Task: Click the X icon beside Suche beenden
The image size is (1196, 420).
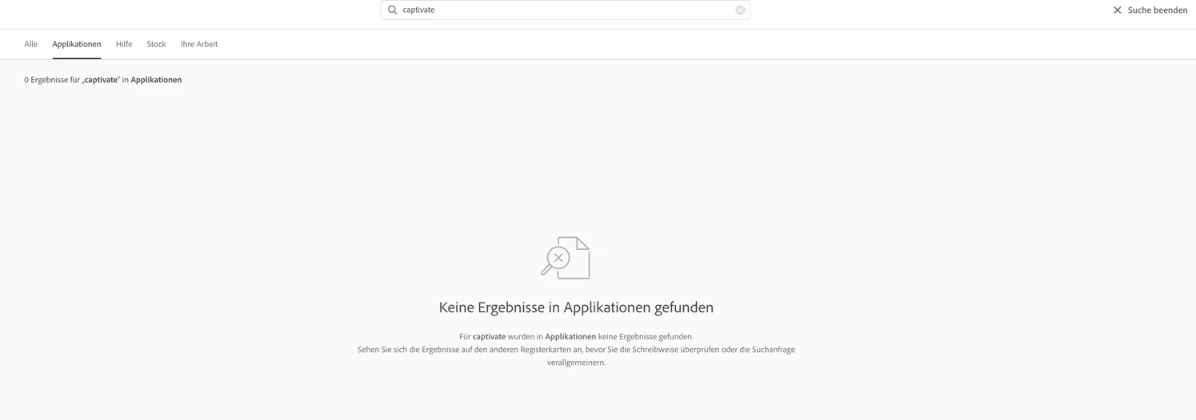Action: click(x=1118, y=10)
